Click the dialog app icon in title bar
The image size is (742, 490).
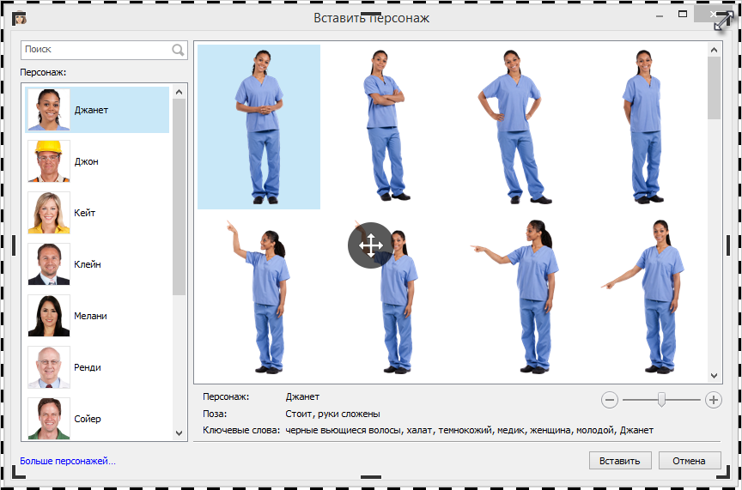point(20,18)
